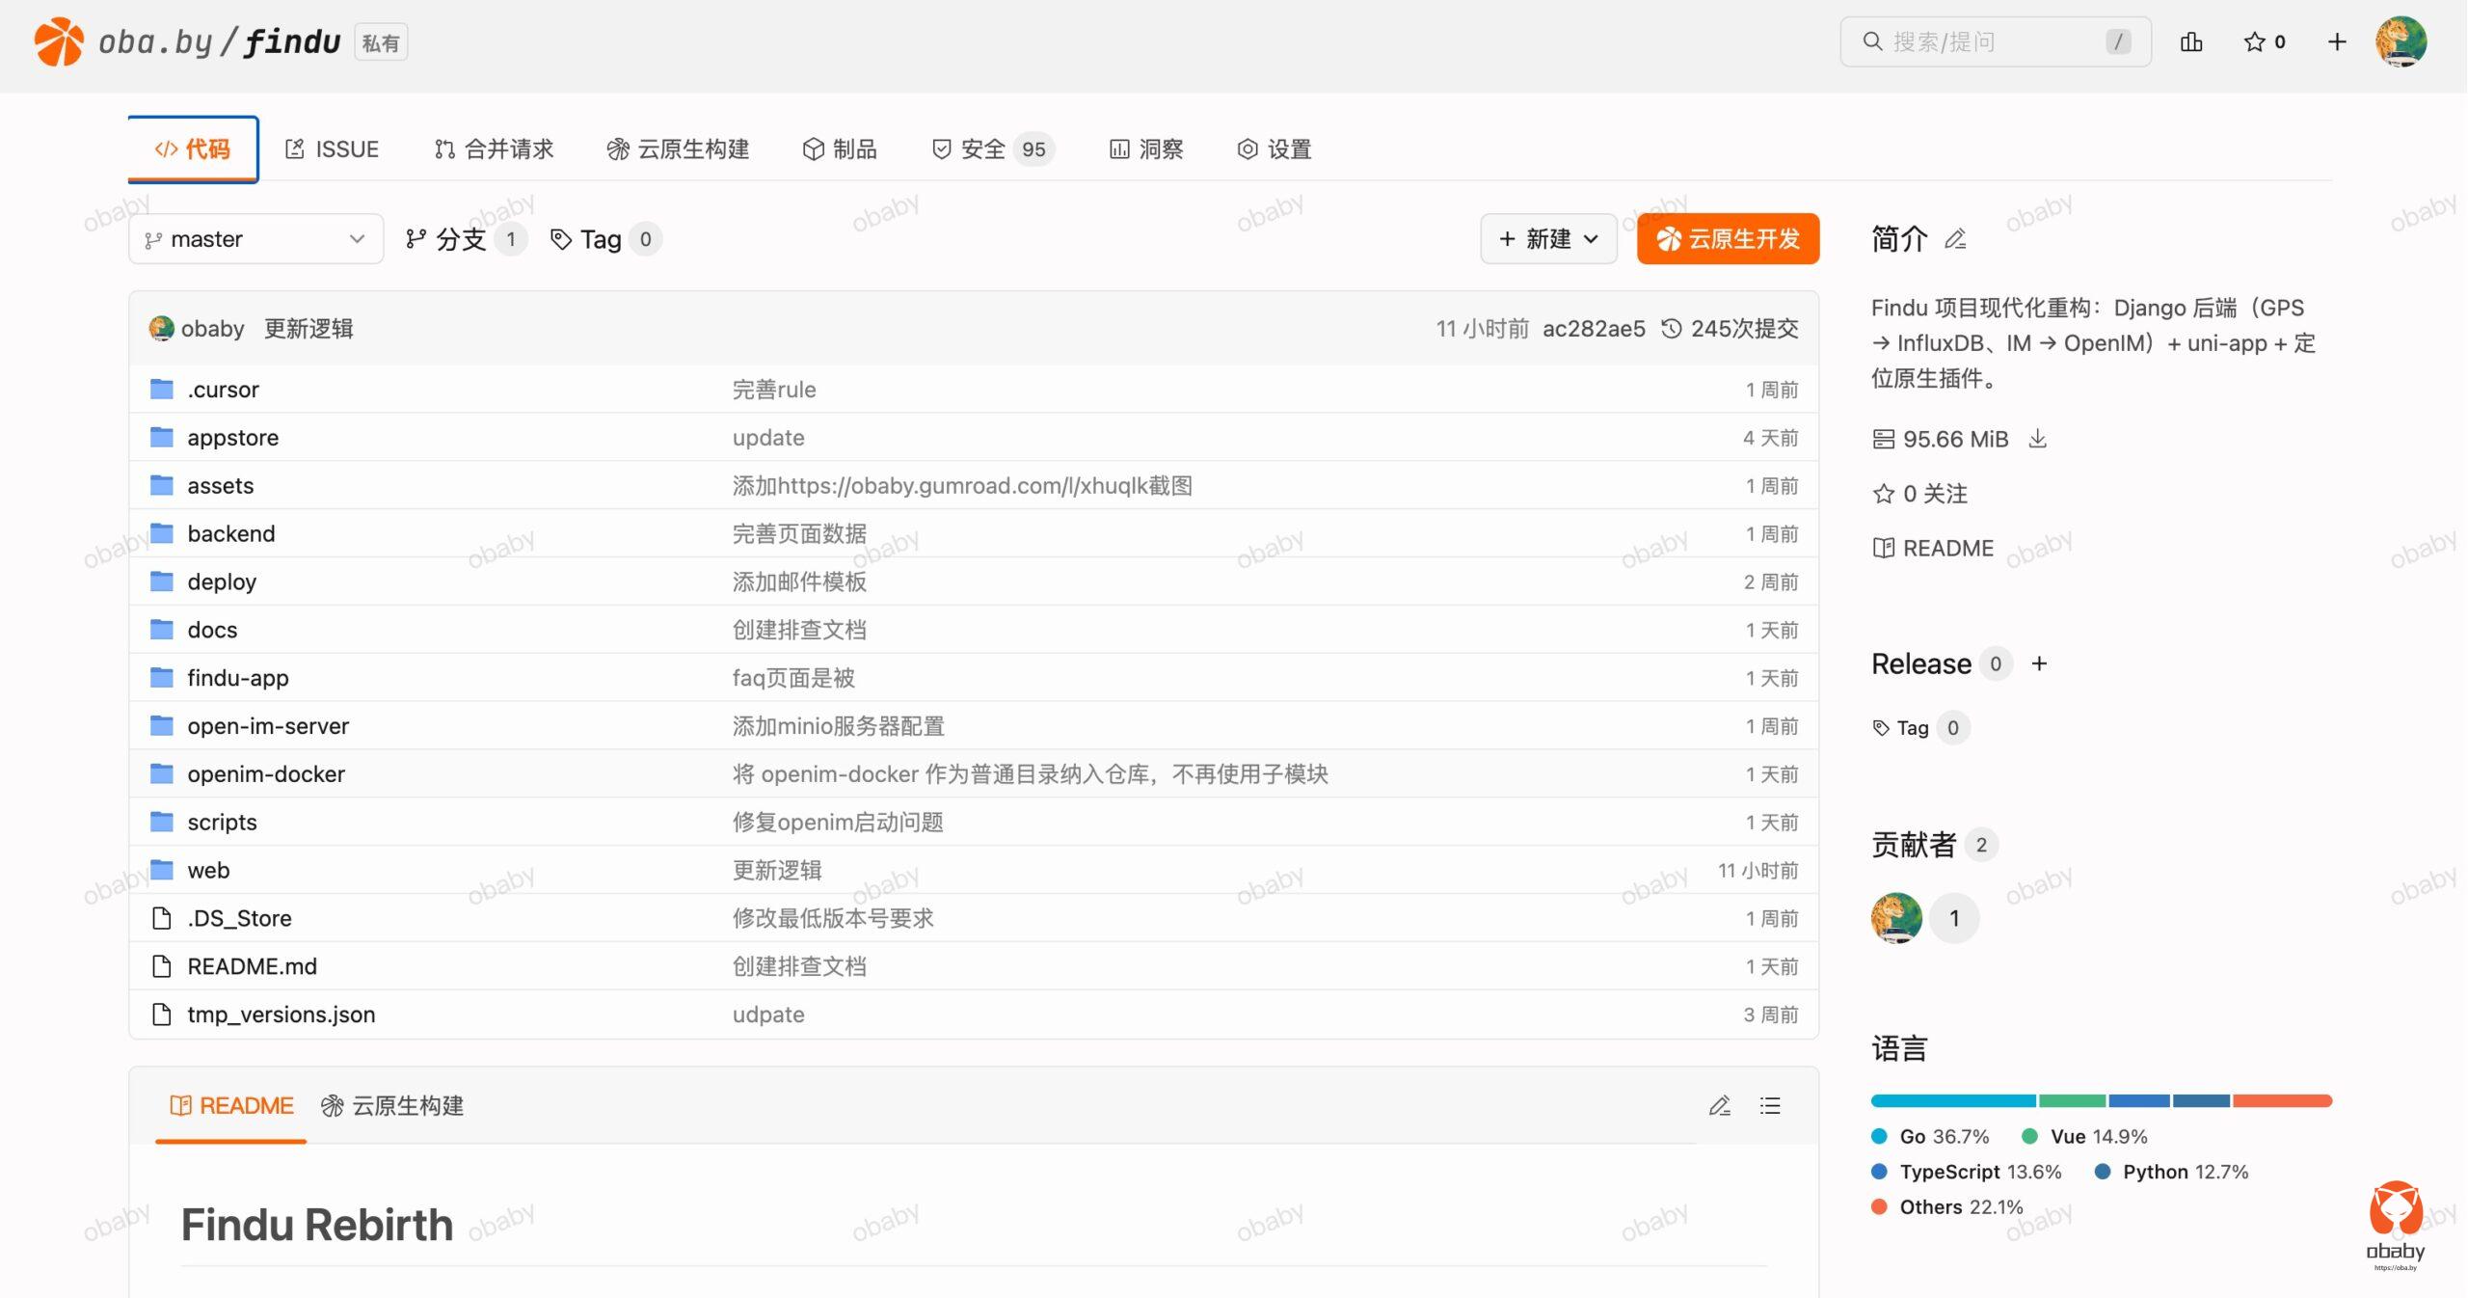Click the commit history clock icon
This screenshot has height=1298, width=2468.
pyautogui.click(x=1672, y=329)
